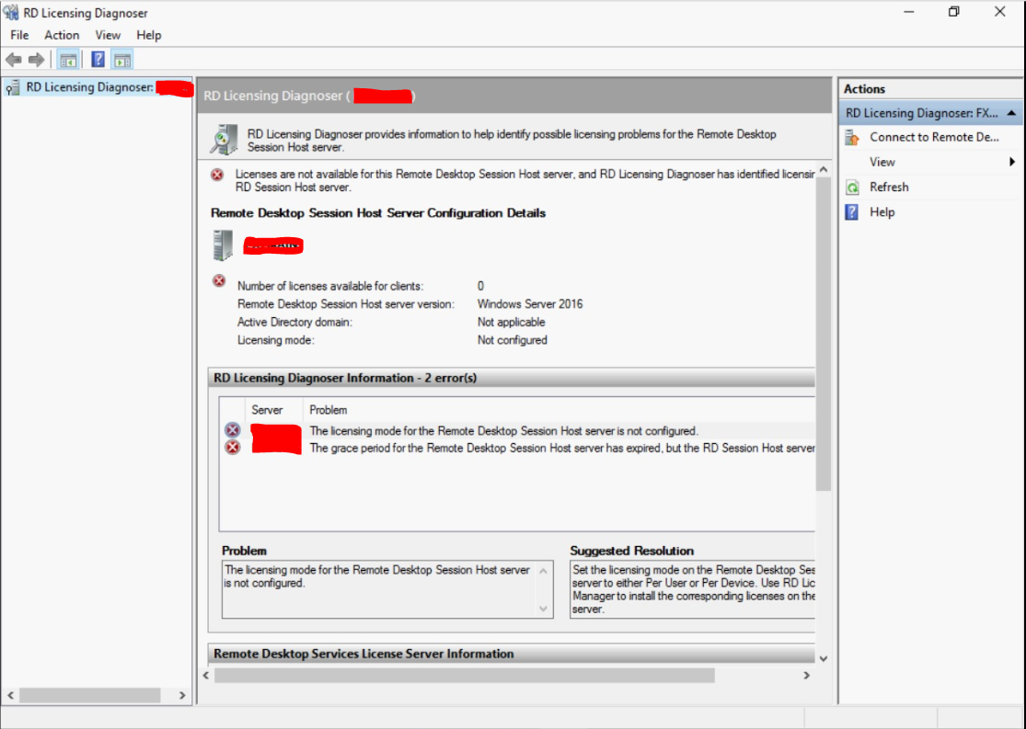Click the Server column header

[x=267, y=410]
